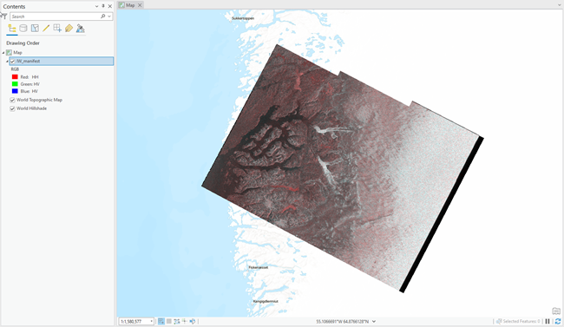Click the Selected Features count button
The image size is (564, 327).
[518, 321]
